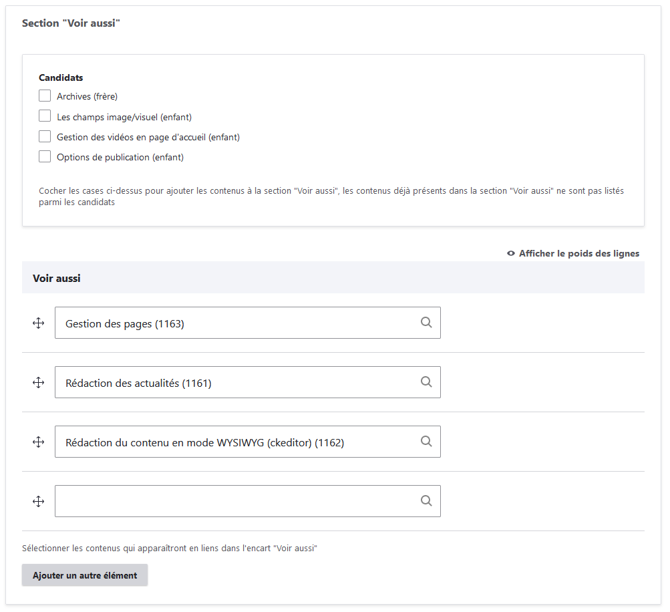Click into the Rédaction du contenu WYSIWYG field
670x612 pixels.
click(234, 442)
